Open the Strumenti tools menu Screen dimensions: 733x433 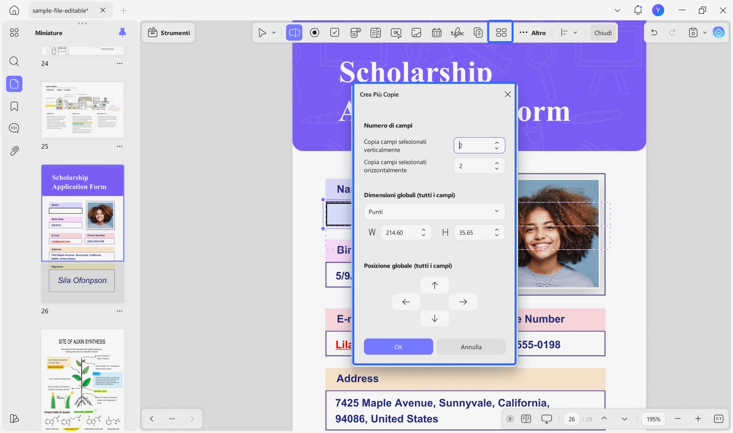(169, 33)
